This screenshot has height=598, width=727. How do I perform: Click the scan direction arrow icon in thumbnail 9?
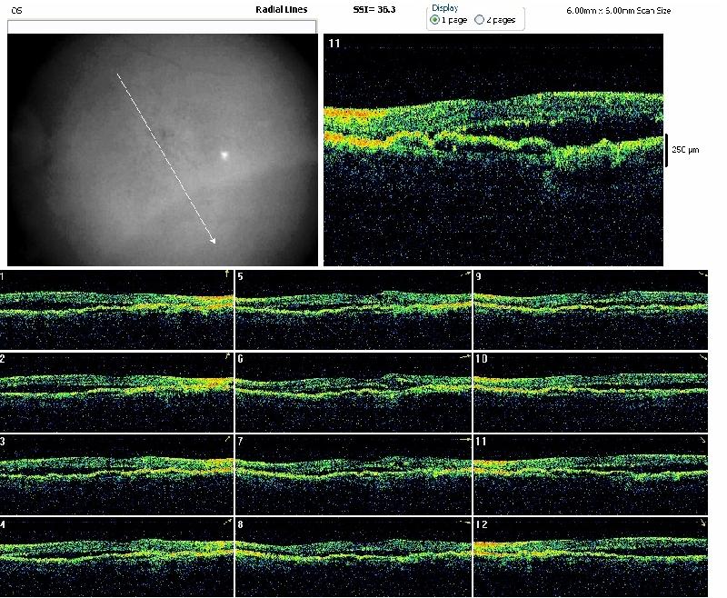(x=702, y=273)
